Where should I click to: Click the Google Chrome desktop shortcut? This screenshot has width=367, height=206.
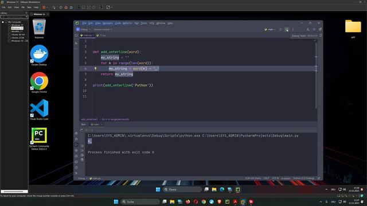(x=39, y=82)
